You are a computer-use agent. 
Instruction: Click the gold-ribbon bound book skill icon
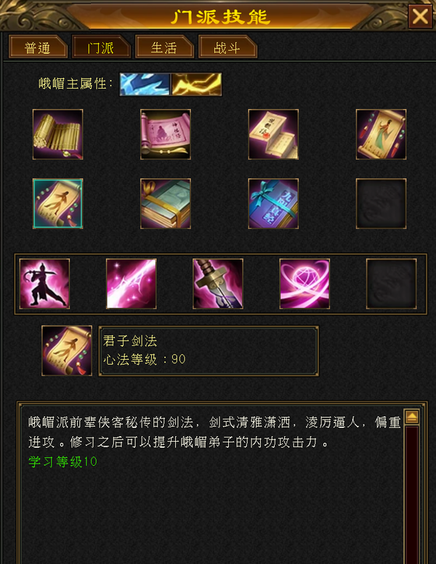[x=166, y=204]
